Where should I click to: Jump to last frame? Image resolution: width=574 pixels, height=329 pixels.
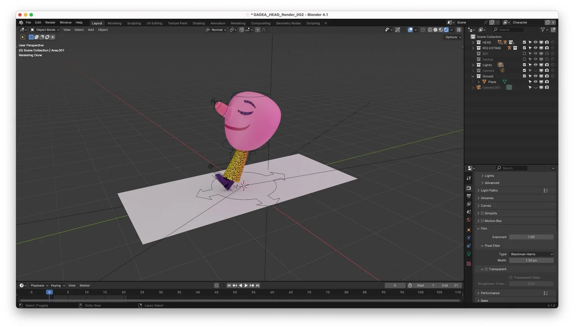click(x=258, y=285)
